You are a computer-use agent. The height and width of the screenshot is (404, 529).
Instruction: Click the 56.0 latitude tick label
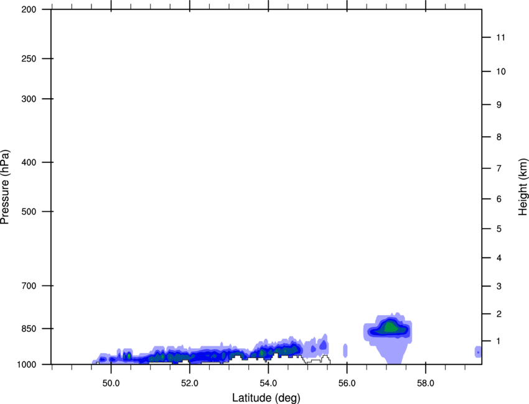coord(347,383)
